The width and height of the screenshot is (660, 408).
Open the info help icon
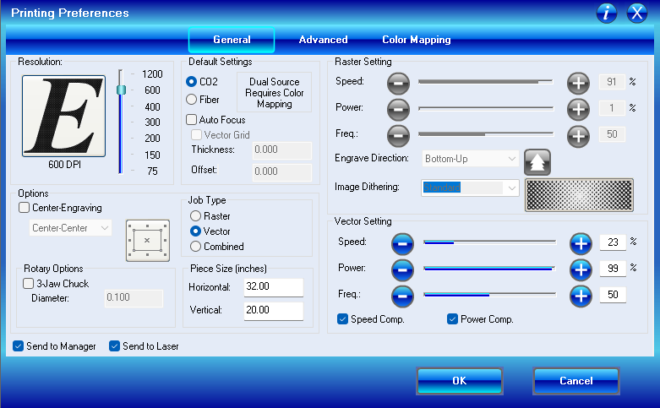click(x=607, y=13)
